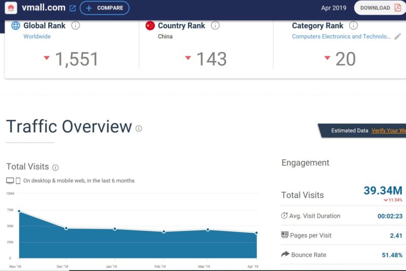Image resolution: width=406 pixels, height=271 pixels.
Task: Open Total Visits info icon
Action: tap(55, 167)
